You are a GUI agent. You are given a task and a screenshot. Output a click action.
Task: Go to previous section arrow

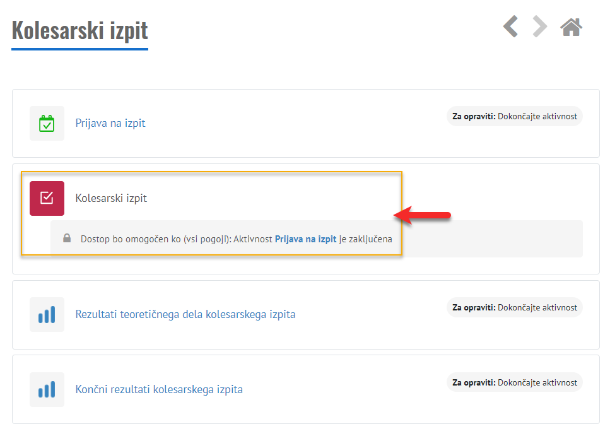[510, 27]
